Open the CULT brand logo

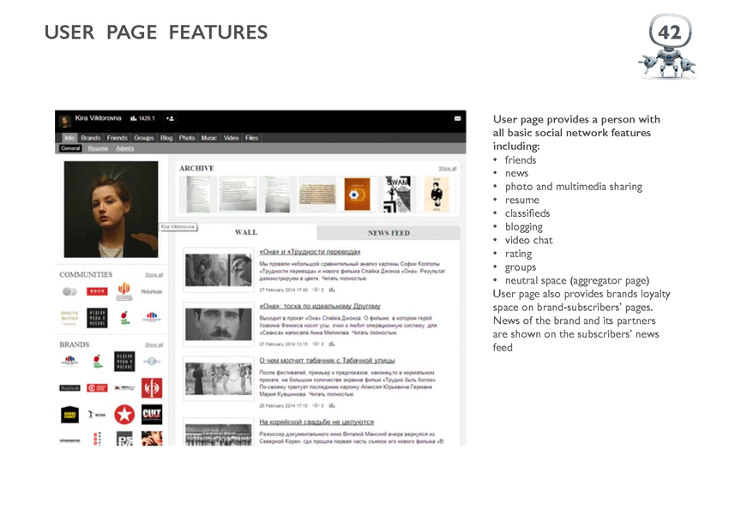click(x=152, y=414)
